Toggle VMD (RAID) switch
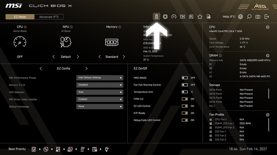The image size is (277, 155). [x=185, y=77]
